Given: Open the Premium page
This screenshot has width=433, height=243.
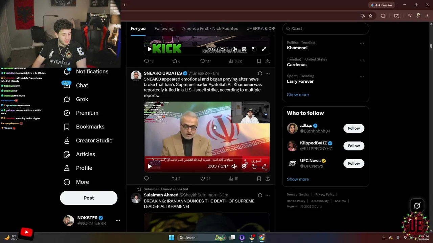Looking at the screenshot, I should tap(81, 113).
